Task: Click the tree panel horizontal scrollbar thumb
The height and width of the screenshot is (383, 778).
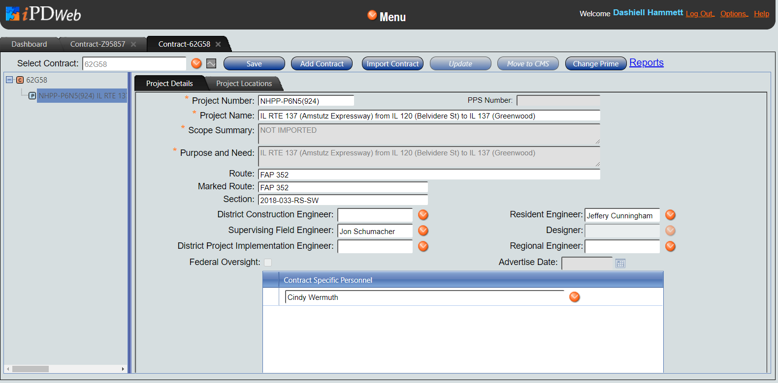Action: click(30, 369)
